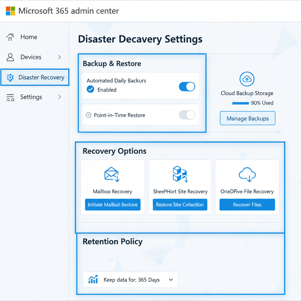The height and width of the screenshot is (301, 301).
Task: Click the 90% Used storage progress bar
Action: [x=240, y=103]
